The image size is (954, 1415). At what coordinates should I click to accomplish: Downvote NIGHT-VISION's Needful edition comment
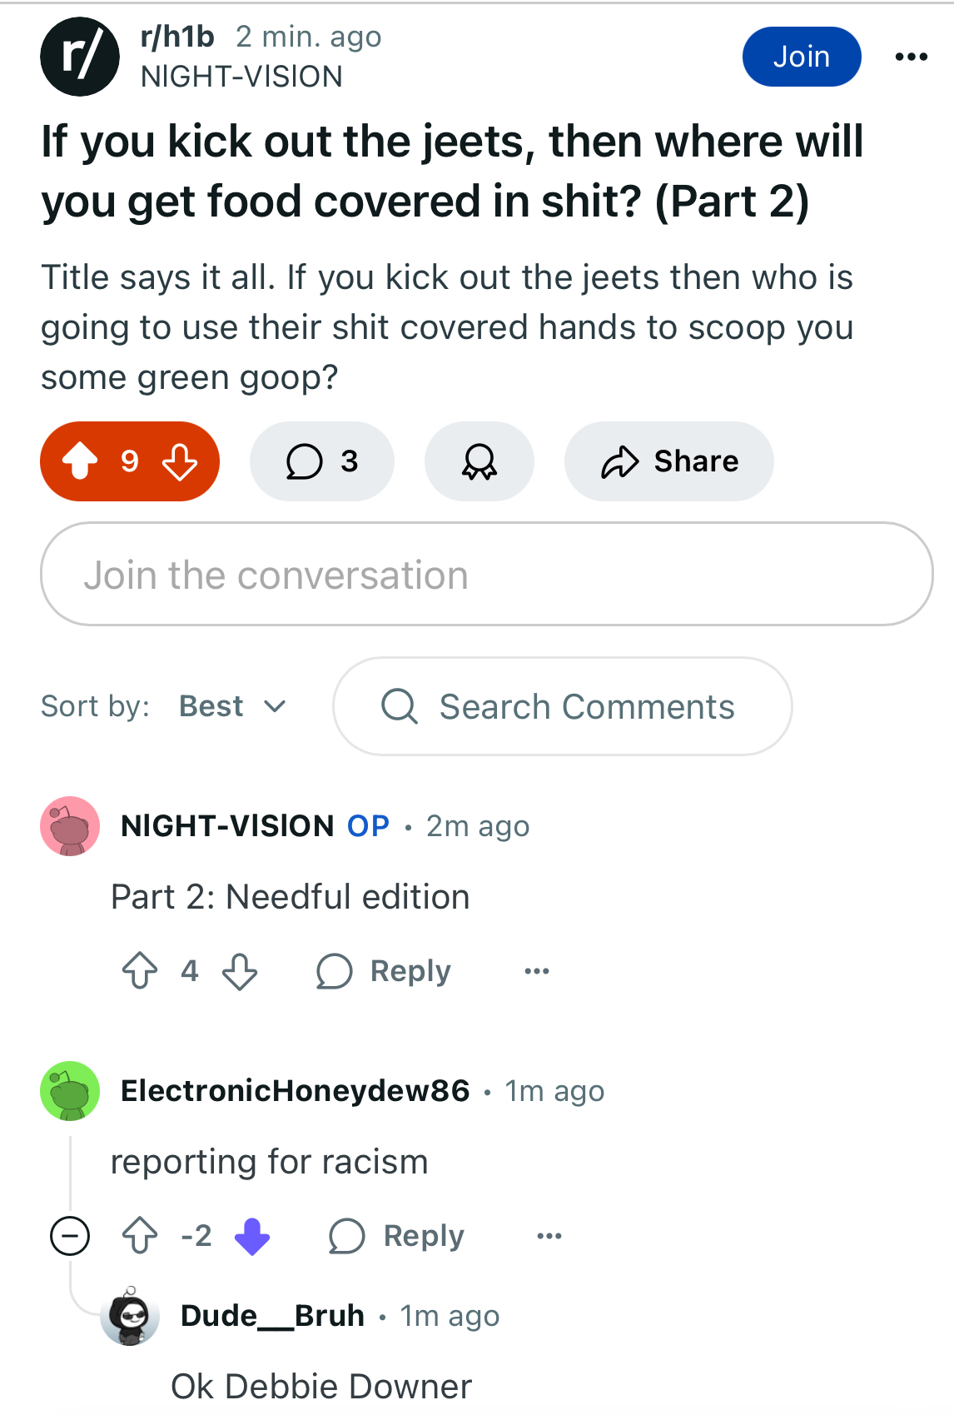click(x=240, y=970)
